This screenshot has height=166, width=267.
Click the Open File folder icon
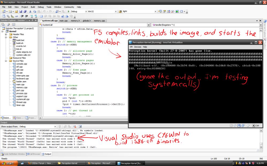(16, 11)
